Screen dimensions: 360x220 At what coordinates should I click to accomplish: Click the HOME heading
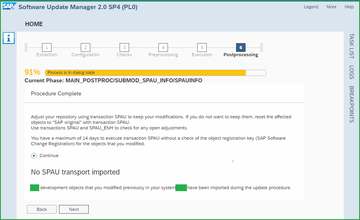tap(34, 24)
